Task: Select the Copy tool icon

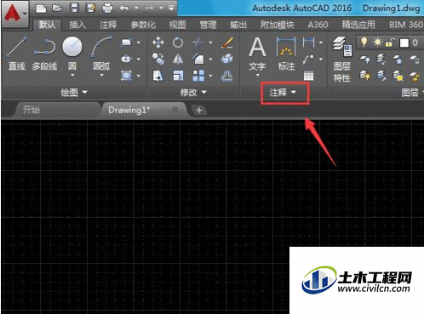Action: [158, 59]
